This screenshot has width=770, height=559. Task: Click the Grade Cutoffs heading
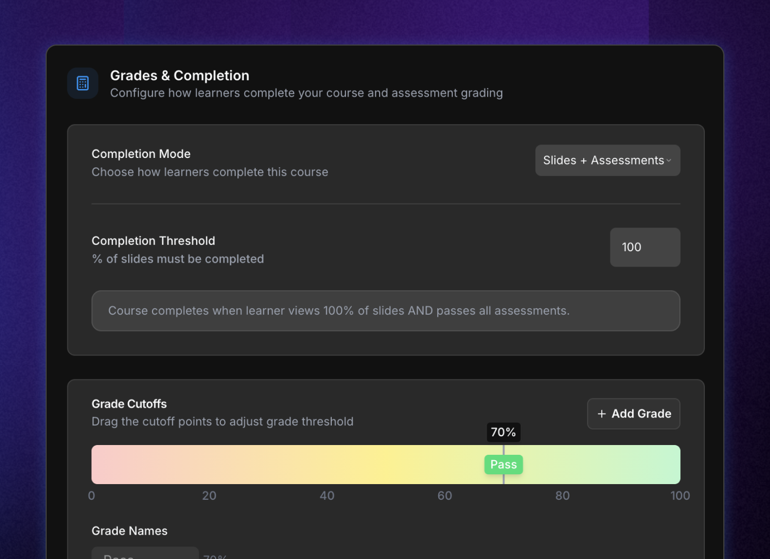coord(129,404)
